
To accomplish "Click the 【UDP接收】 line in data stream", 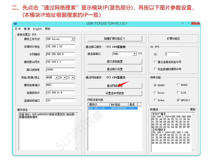I will tap(159, 130).
